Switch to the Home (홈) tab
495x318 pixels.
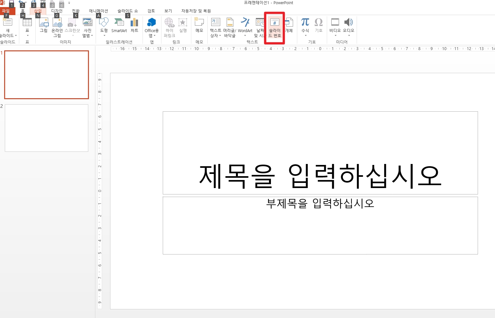point(23,11)
